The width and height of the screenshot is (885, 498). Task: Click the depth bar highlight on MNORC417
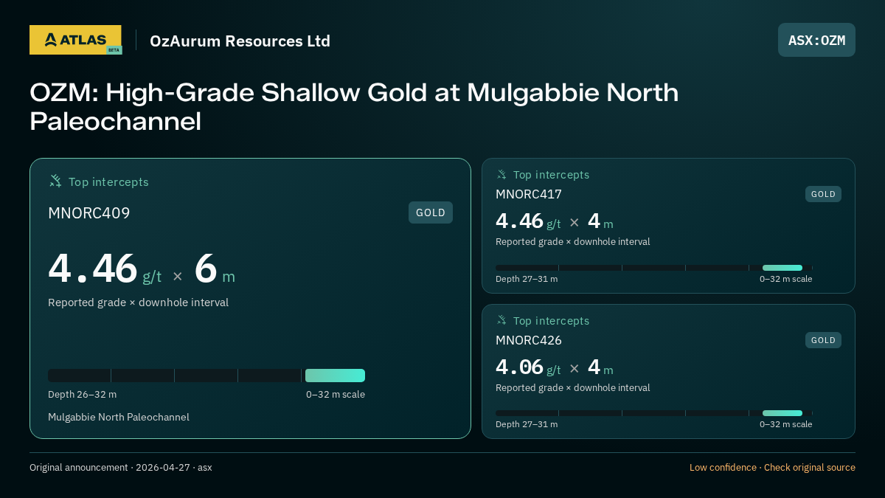click(x=782, y=268)
